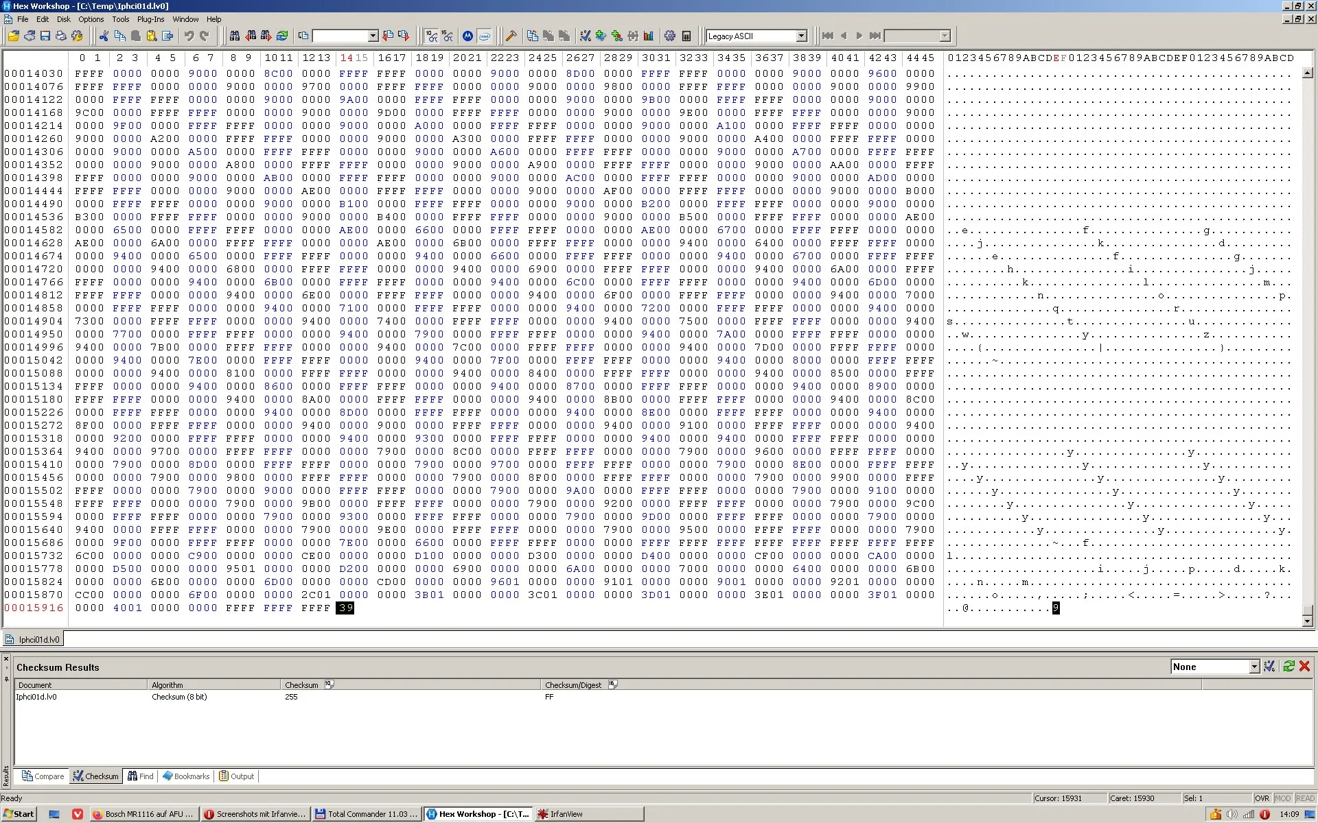1318x823 pixels.
Task: Expand the goto offset combo box
Action: coord(373,36)
